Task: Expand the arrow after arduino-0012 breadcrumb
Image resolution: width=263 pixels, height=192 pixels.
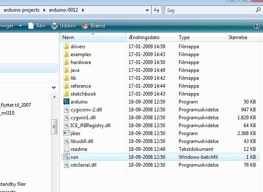Action: click(83, 10)
